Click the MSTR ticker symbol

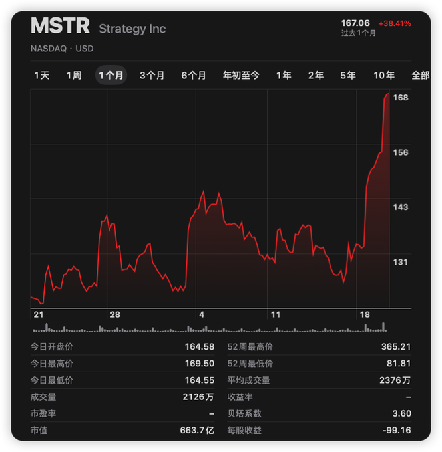[60, 26]
